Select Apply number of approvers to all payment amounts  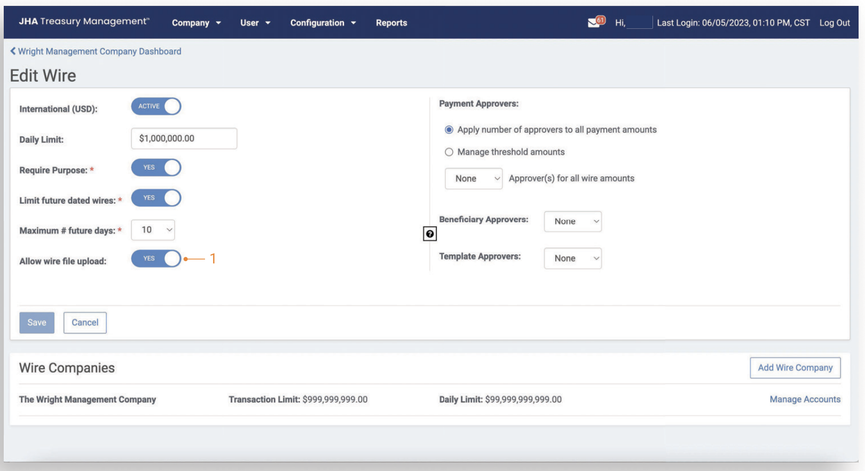[449, 130]
